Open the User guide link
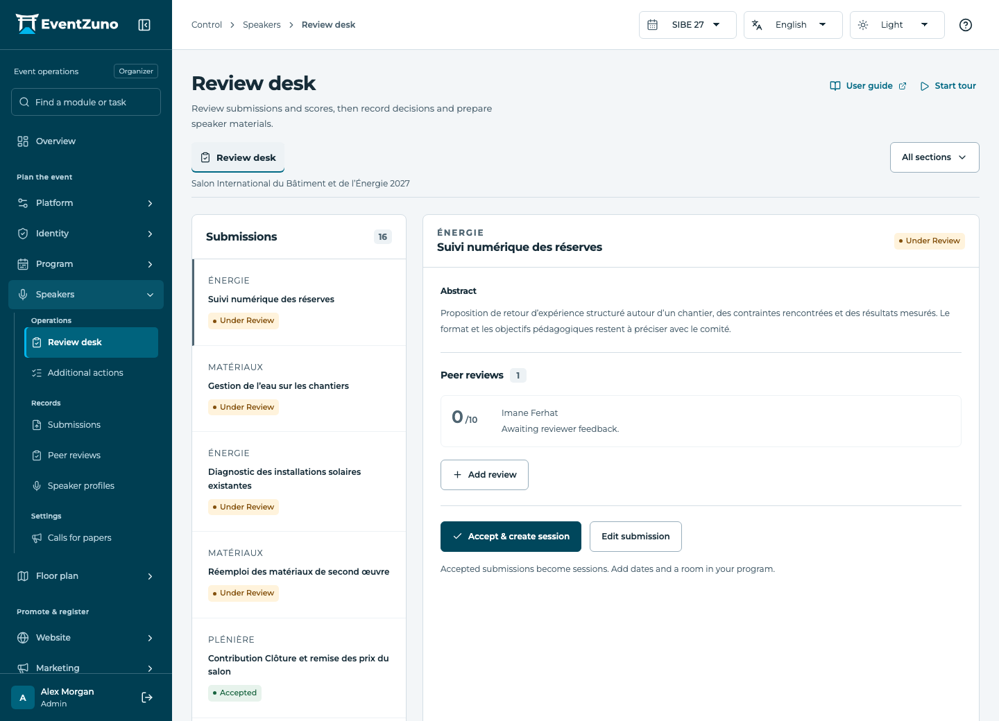 click(x=868, y=86)
